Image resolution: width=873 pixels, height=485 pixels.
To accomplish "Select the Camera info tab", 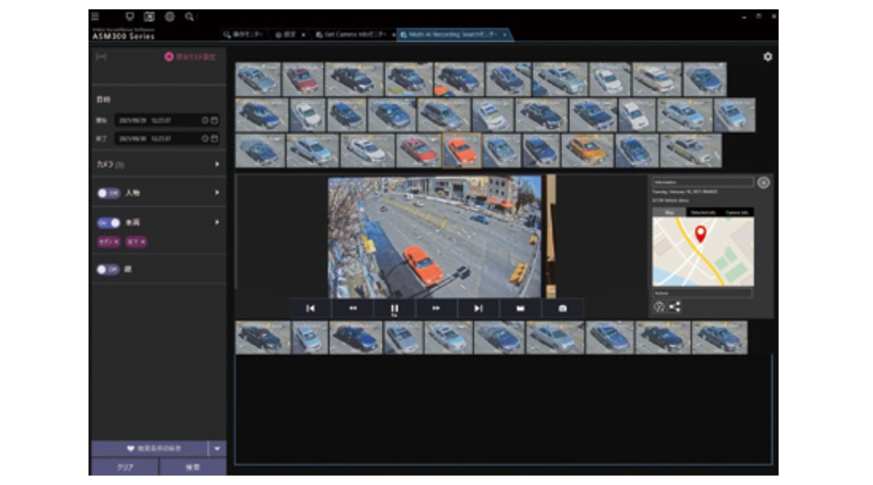I will point(737,212).
